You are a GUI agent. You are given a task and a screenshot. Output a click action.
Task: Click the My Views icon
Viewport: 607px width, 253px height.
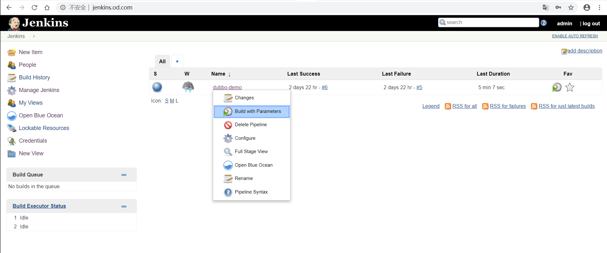tap(12, 103)
